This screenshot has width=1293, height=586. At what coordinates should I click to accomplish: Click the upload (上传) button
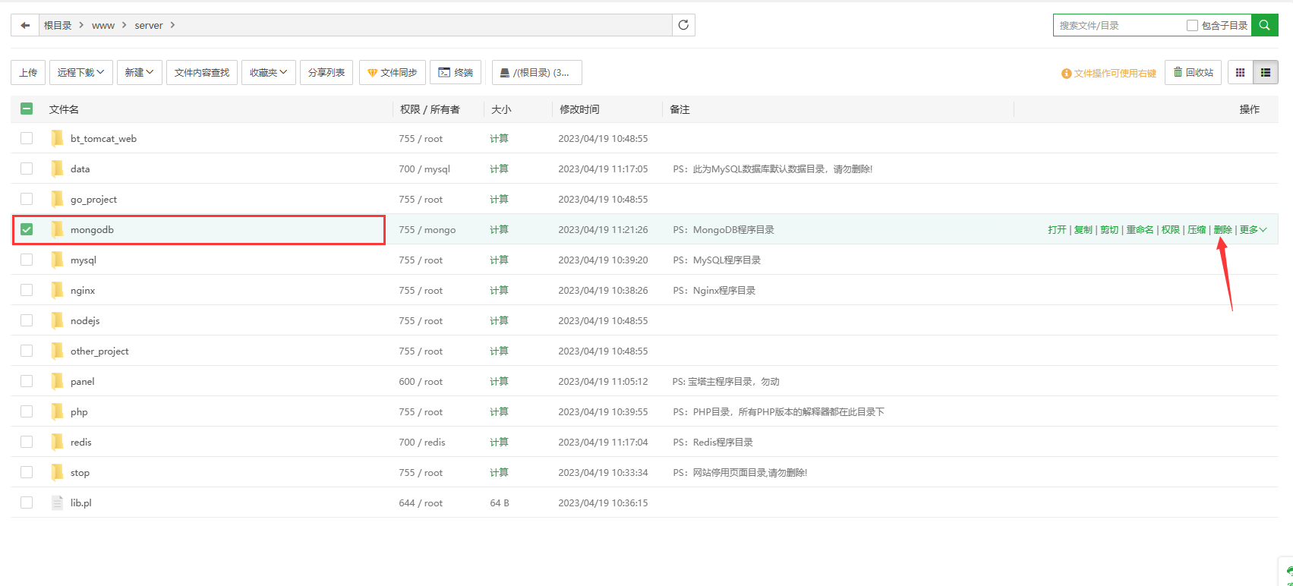28,73
